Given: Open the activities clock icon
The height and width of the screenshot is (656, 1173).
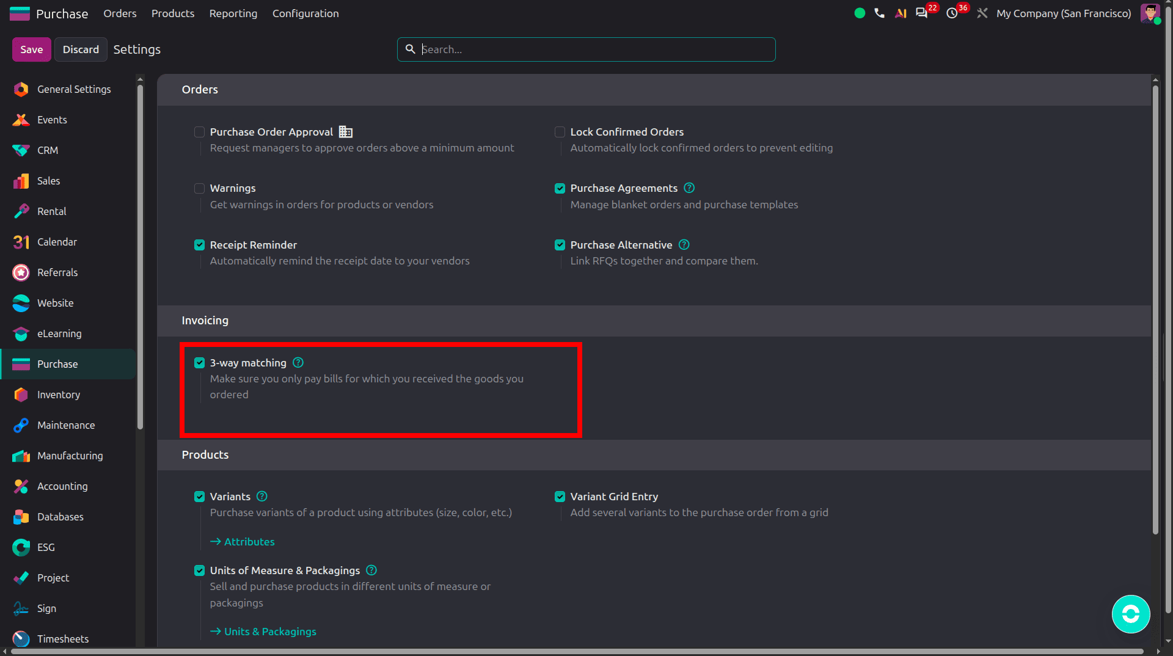Looking at the screenshot, I should pos(952,13).
